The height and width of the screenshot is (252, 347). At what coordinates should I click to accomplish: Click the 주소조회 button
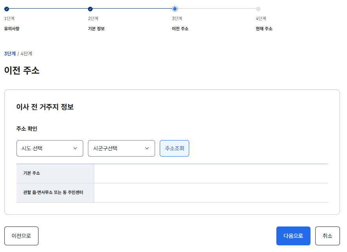(x=174, y=148)
